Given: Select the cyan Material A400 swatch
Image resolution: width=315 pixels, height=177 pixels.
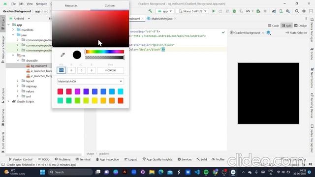Looking at the screenshot, I should pos(121,91).
